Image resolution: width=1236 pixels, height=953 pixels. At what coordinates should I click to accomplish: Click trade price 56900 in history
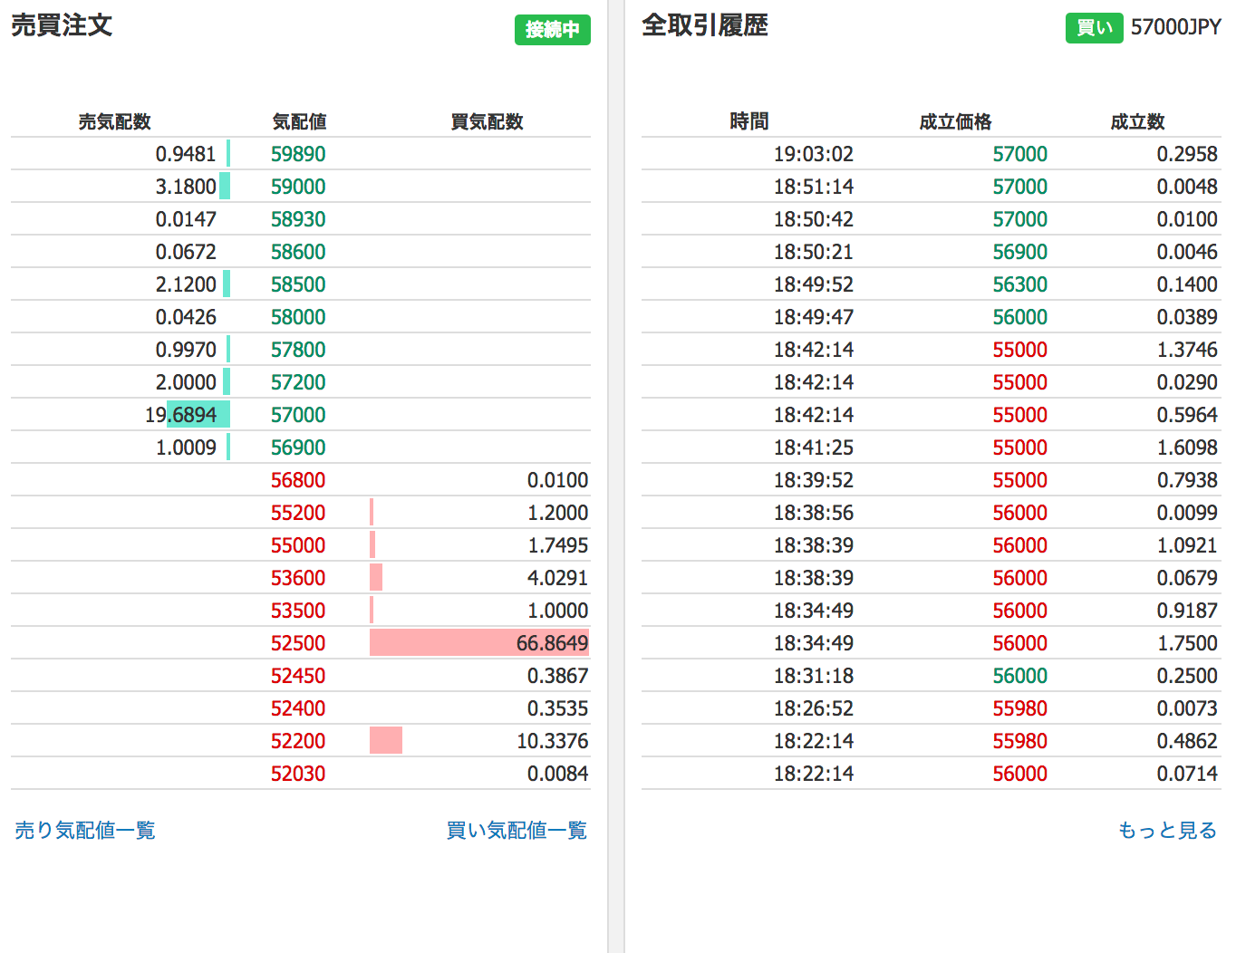[x=1020, y=252]
